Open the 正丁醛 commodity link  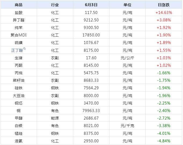(17, 50)
